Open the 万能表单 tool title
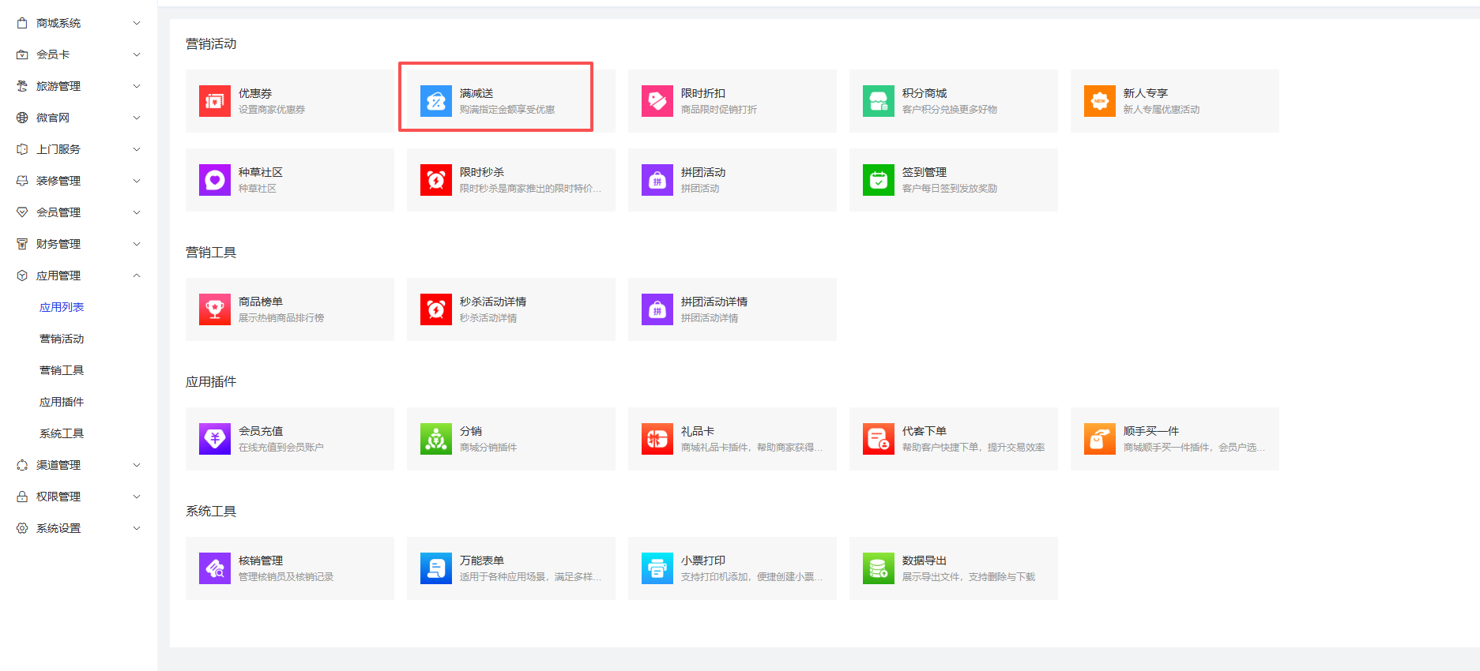Screen dimensions: 1480x671 pos(482,560)
